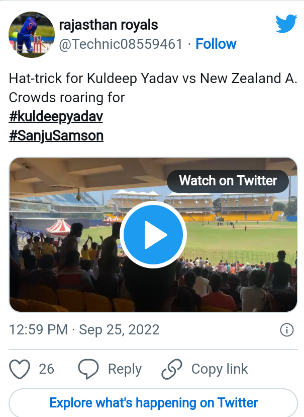
Task: Click the Twitter bird logo
Action: [x=286, y=24]
